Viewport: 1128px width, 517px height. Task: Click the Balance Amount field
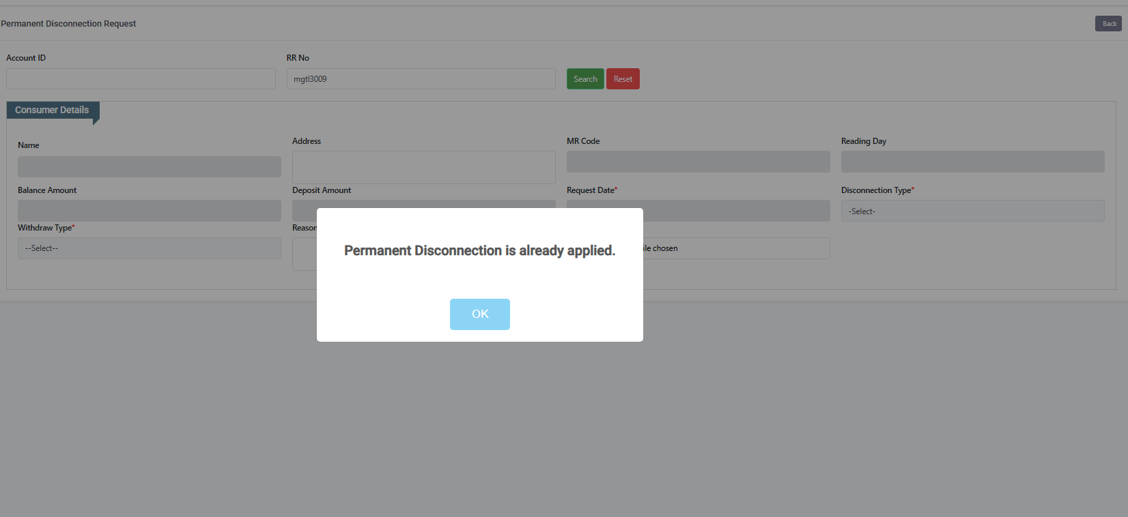click(150, 211)
